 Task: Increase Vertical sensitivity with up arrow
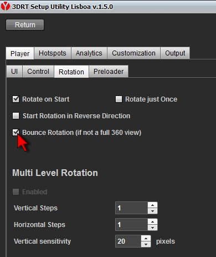(146, 238)
